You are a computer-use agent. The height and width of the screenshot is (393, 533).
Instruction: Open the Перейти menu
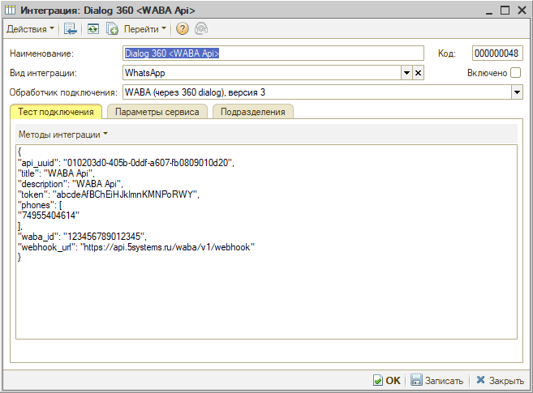(x=145, y=29)
